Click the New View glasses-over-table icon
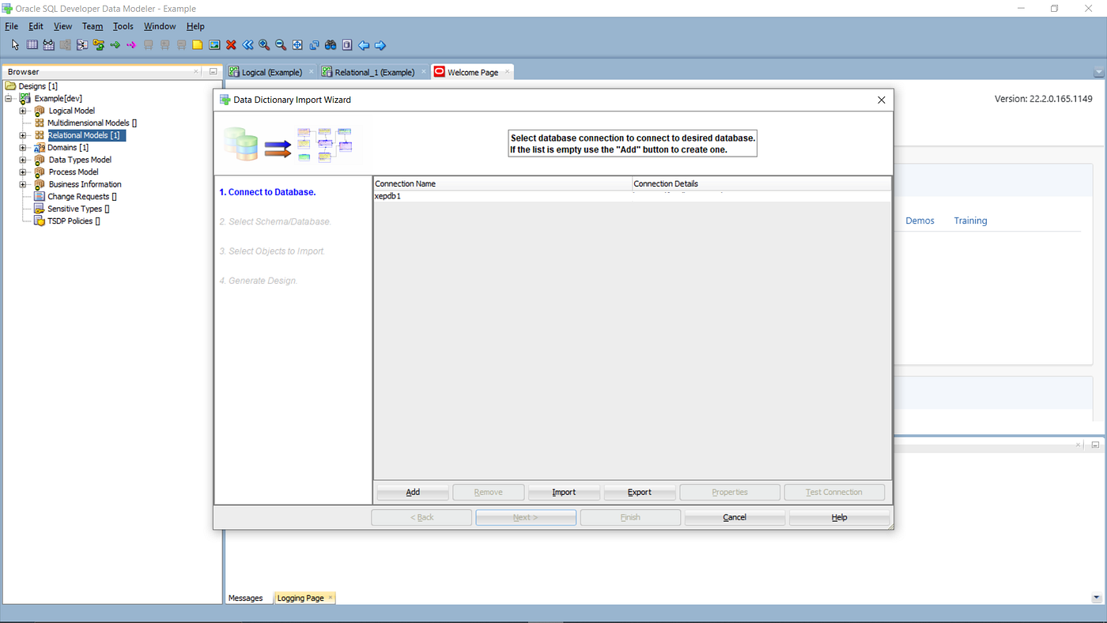 point(48,45)
